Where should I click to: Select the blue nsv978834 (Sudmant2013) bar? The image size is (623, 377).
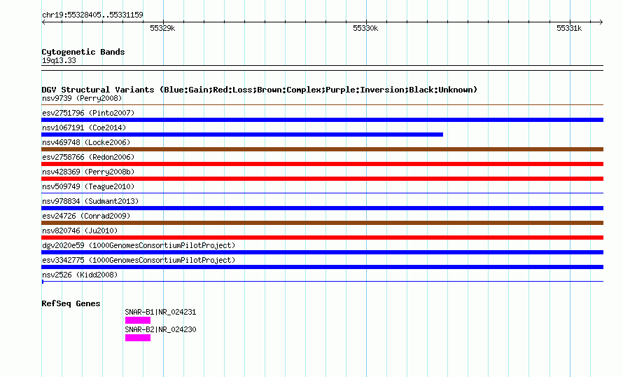322,208
